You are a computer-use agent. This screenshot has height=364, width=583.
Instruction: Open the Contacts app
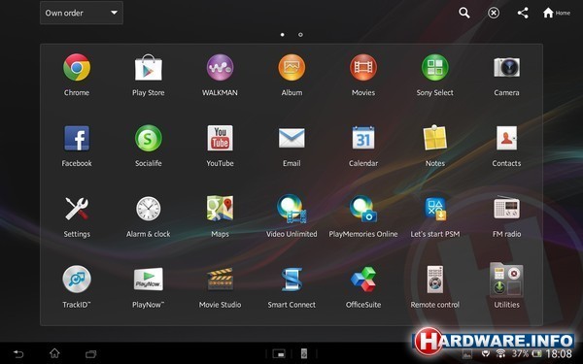(507, 138)
